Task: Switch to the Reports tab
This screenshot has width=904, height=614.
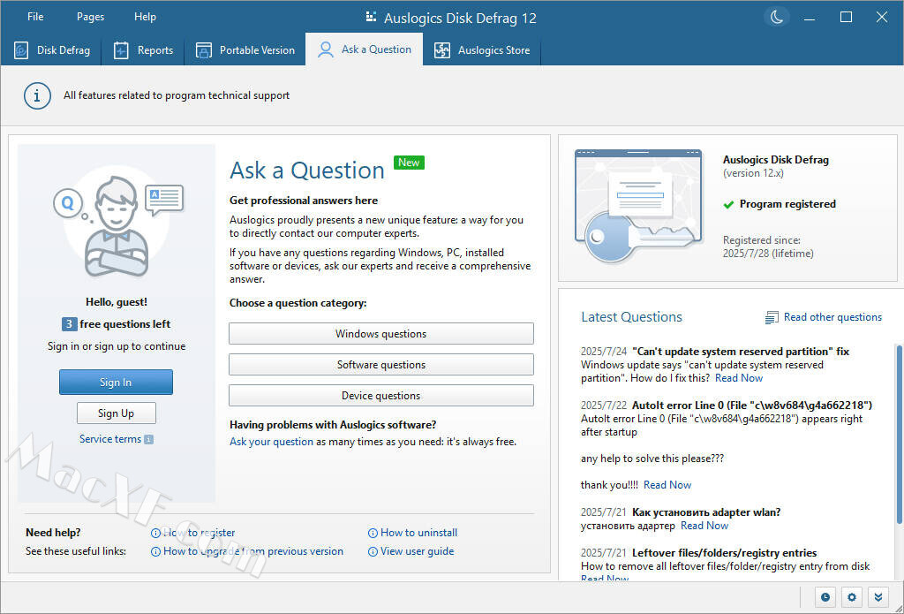Action: (143, 50)
